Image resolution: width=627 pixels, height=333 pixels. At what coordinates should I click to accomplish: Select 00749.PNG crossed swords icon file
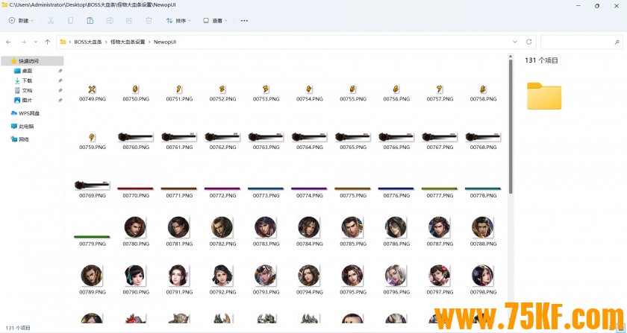93,89
